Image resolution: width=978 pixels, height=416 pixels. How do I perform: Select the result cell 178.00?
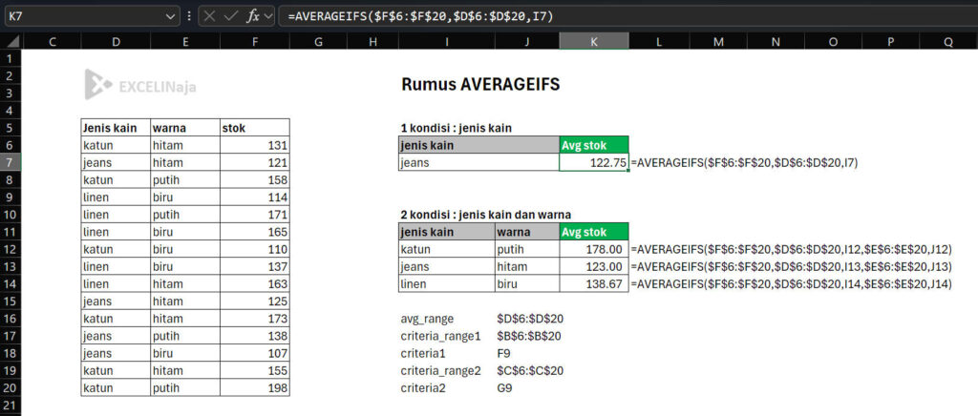(594, 249)
